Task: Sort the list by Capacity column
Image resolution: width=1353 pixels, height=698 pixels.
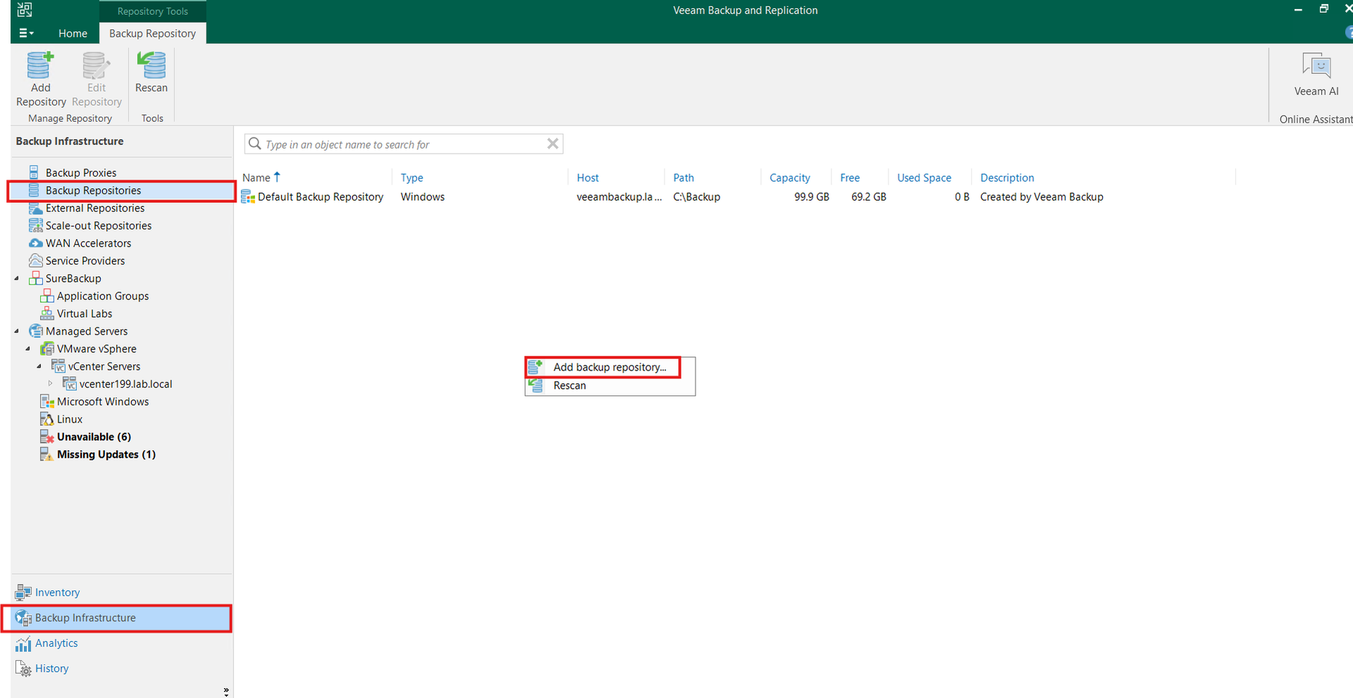Action: [x=789, y=177]
